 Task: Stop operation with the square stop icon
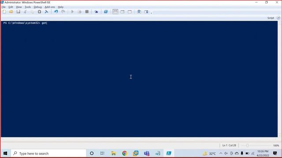coord(87,12)
